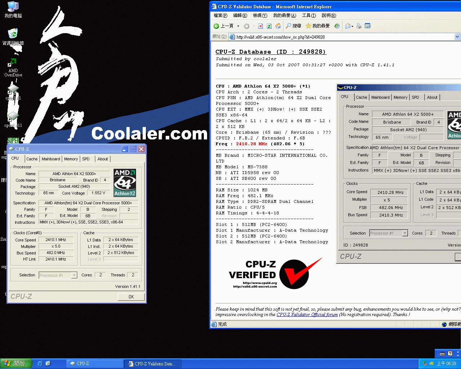The height and width of the screenshot is (369, 461).
Task: Switch to Mainboard tab in desktop CPU-Z window
Action: [51, 159]
